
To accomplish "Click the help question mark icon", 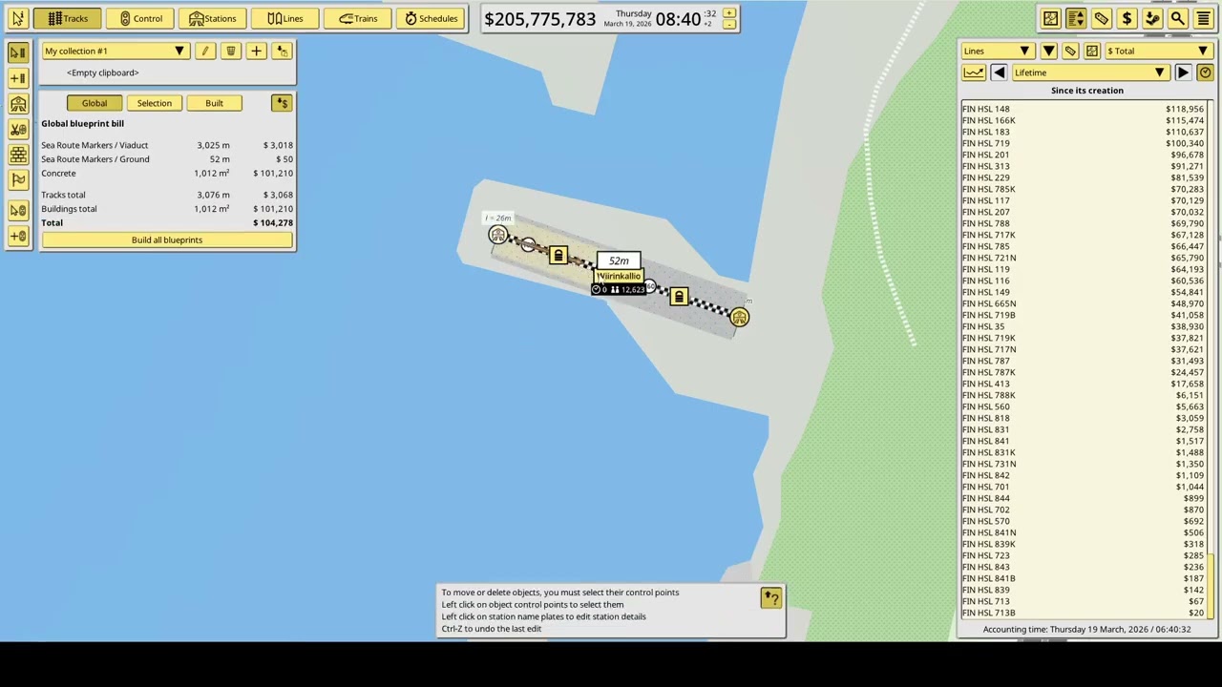I will tap(770, 598).
